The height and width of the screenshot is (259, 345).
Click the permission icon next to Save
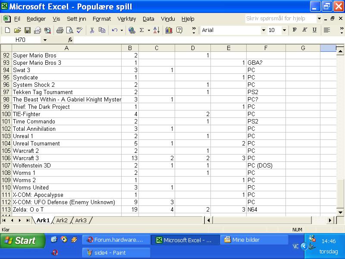tap(38, 30)
